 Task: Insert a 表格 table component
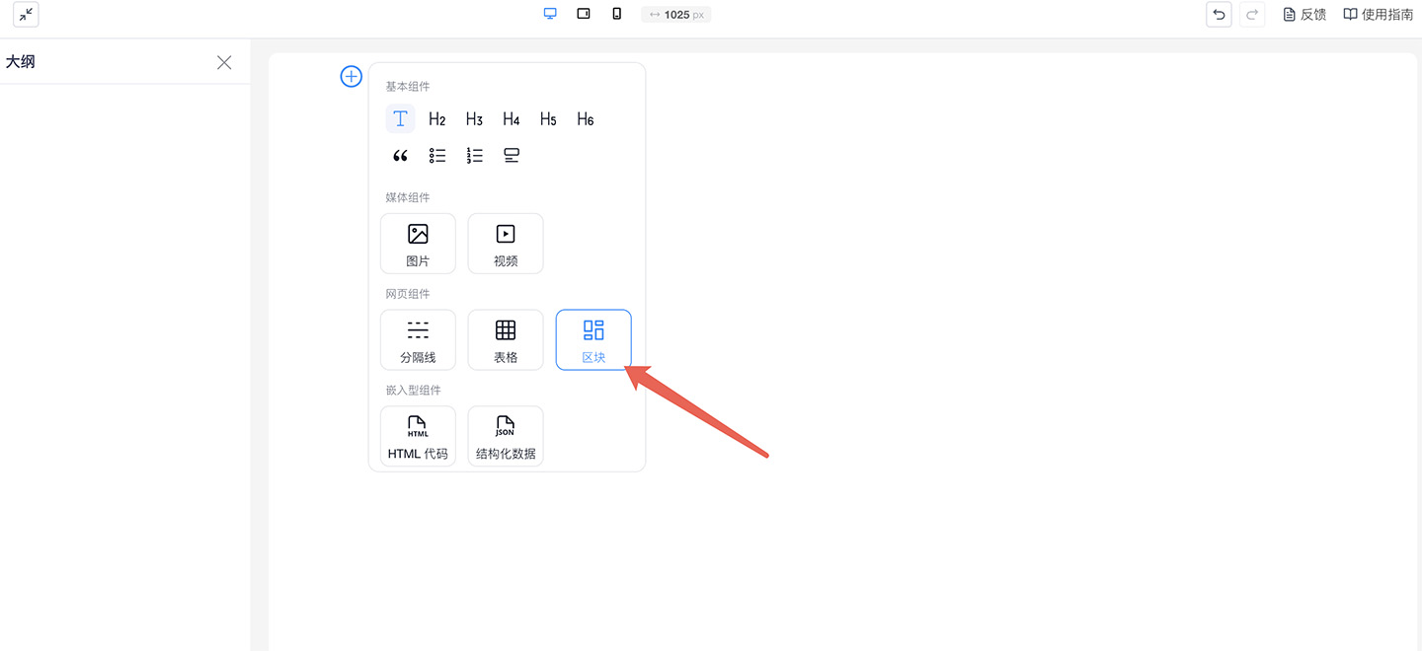pos(506,340)
